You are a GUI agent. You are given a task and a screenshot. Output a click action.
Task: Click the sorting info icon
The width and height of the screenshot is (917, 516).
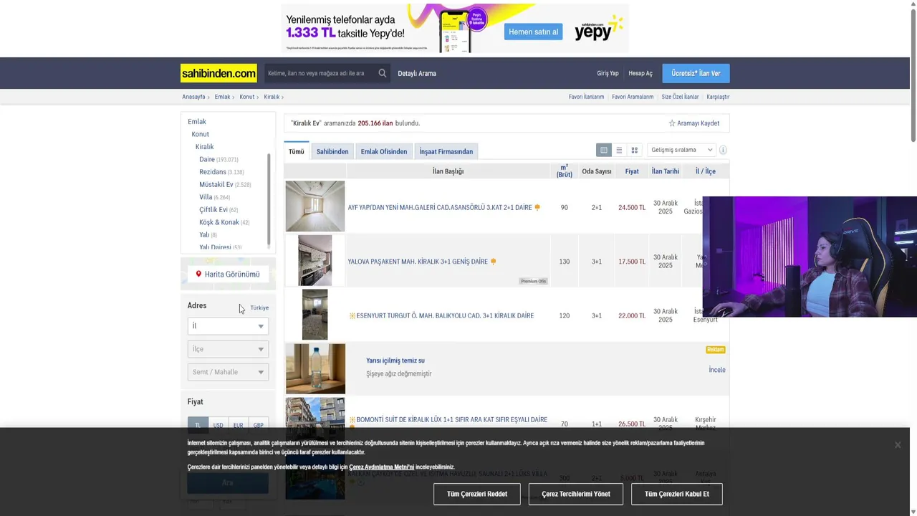pos(723,150)
